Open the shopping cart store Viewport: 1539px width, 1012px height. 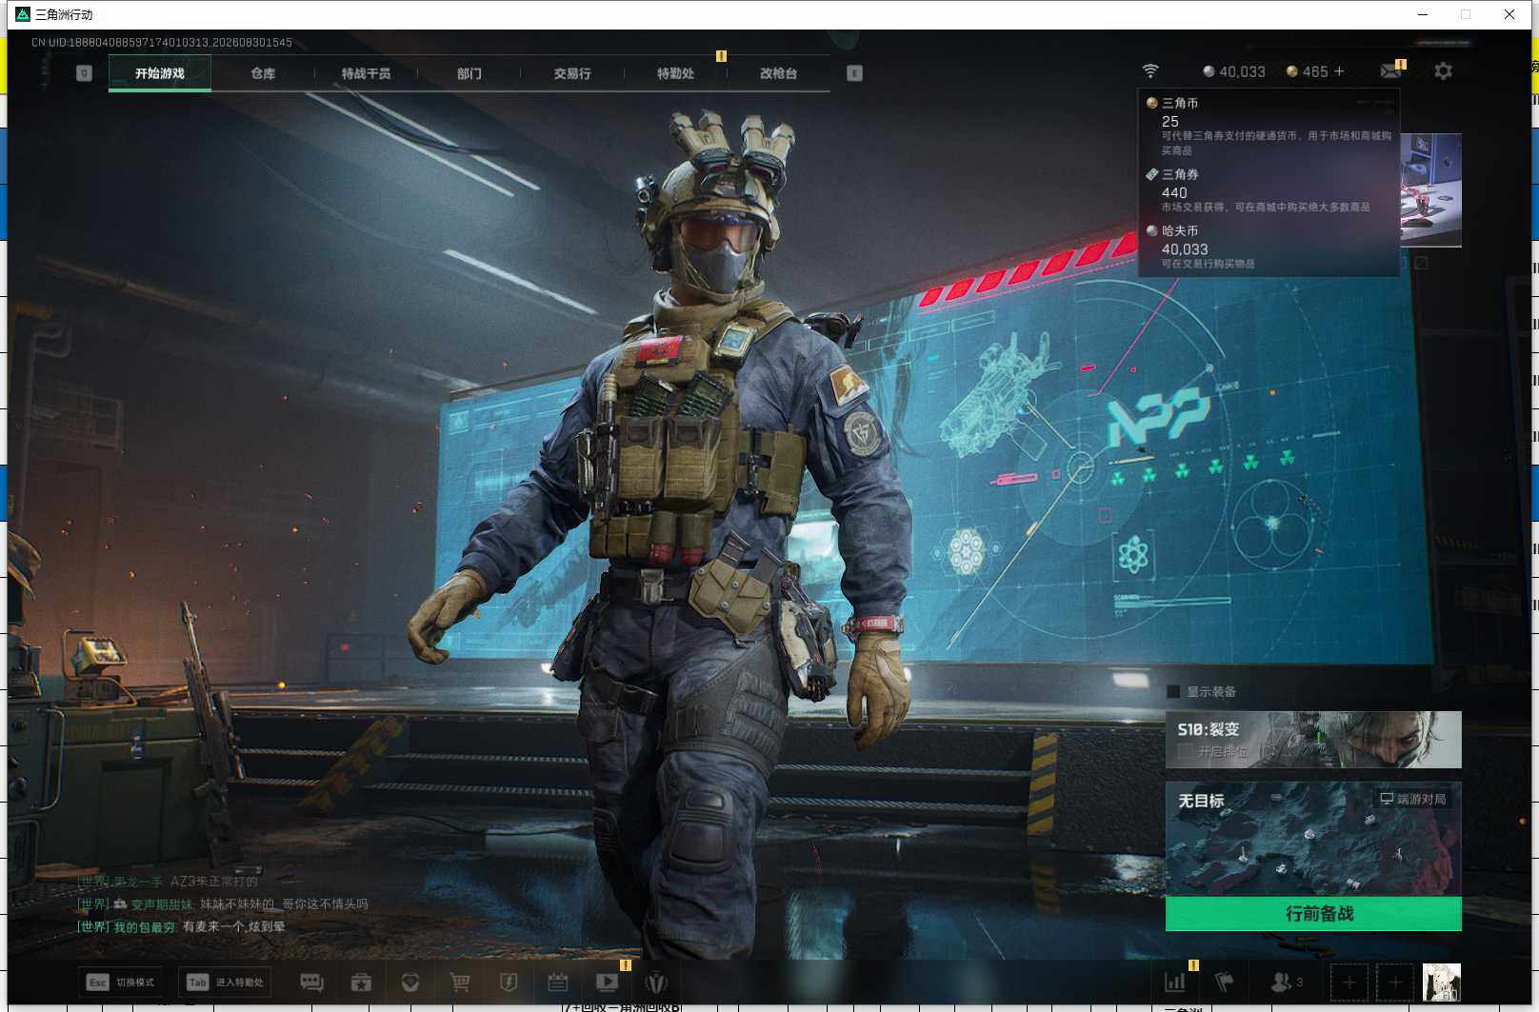click(460, 982)
